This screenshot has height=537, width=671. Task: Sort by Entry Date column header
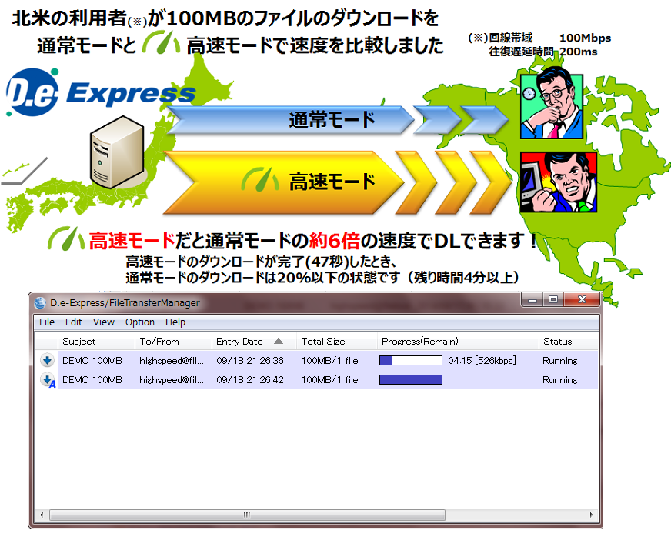[240, 342]
